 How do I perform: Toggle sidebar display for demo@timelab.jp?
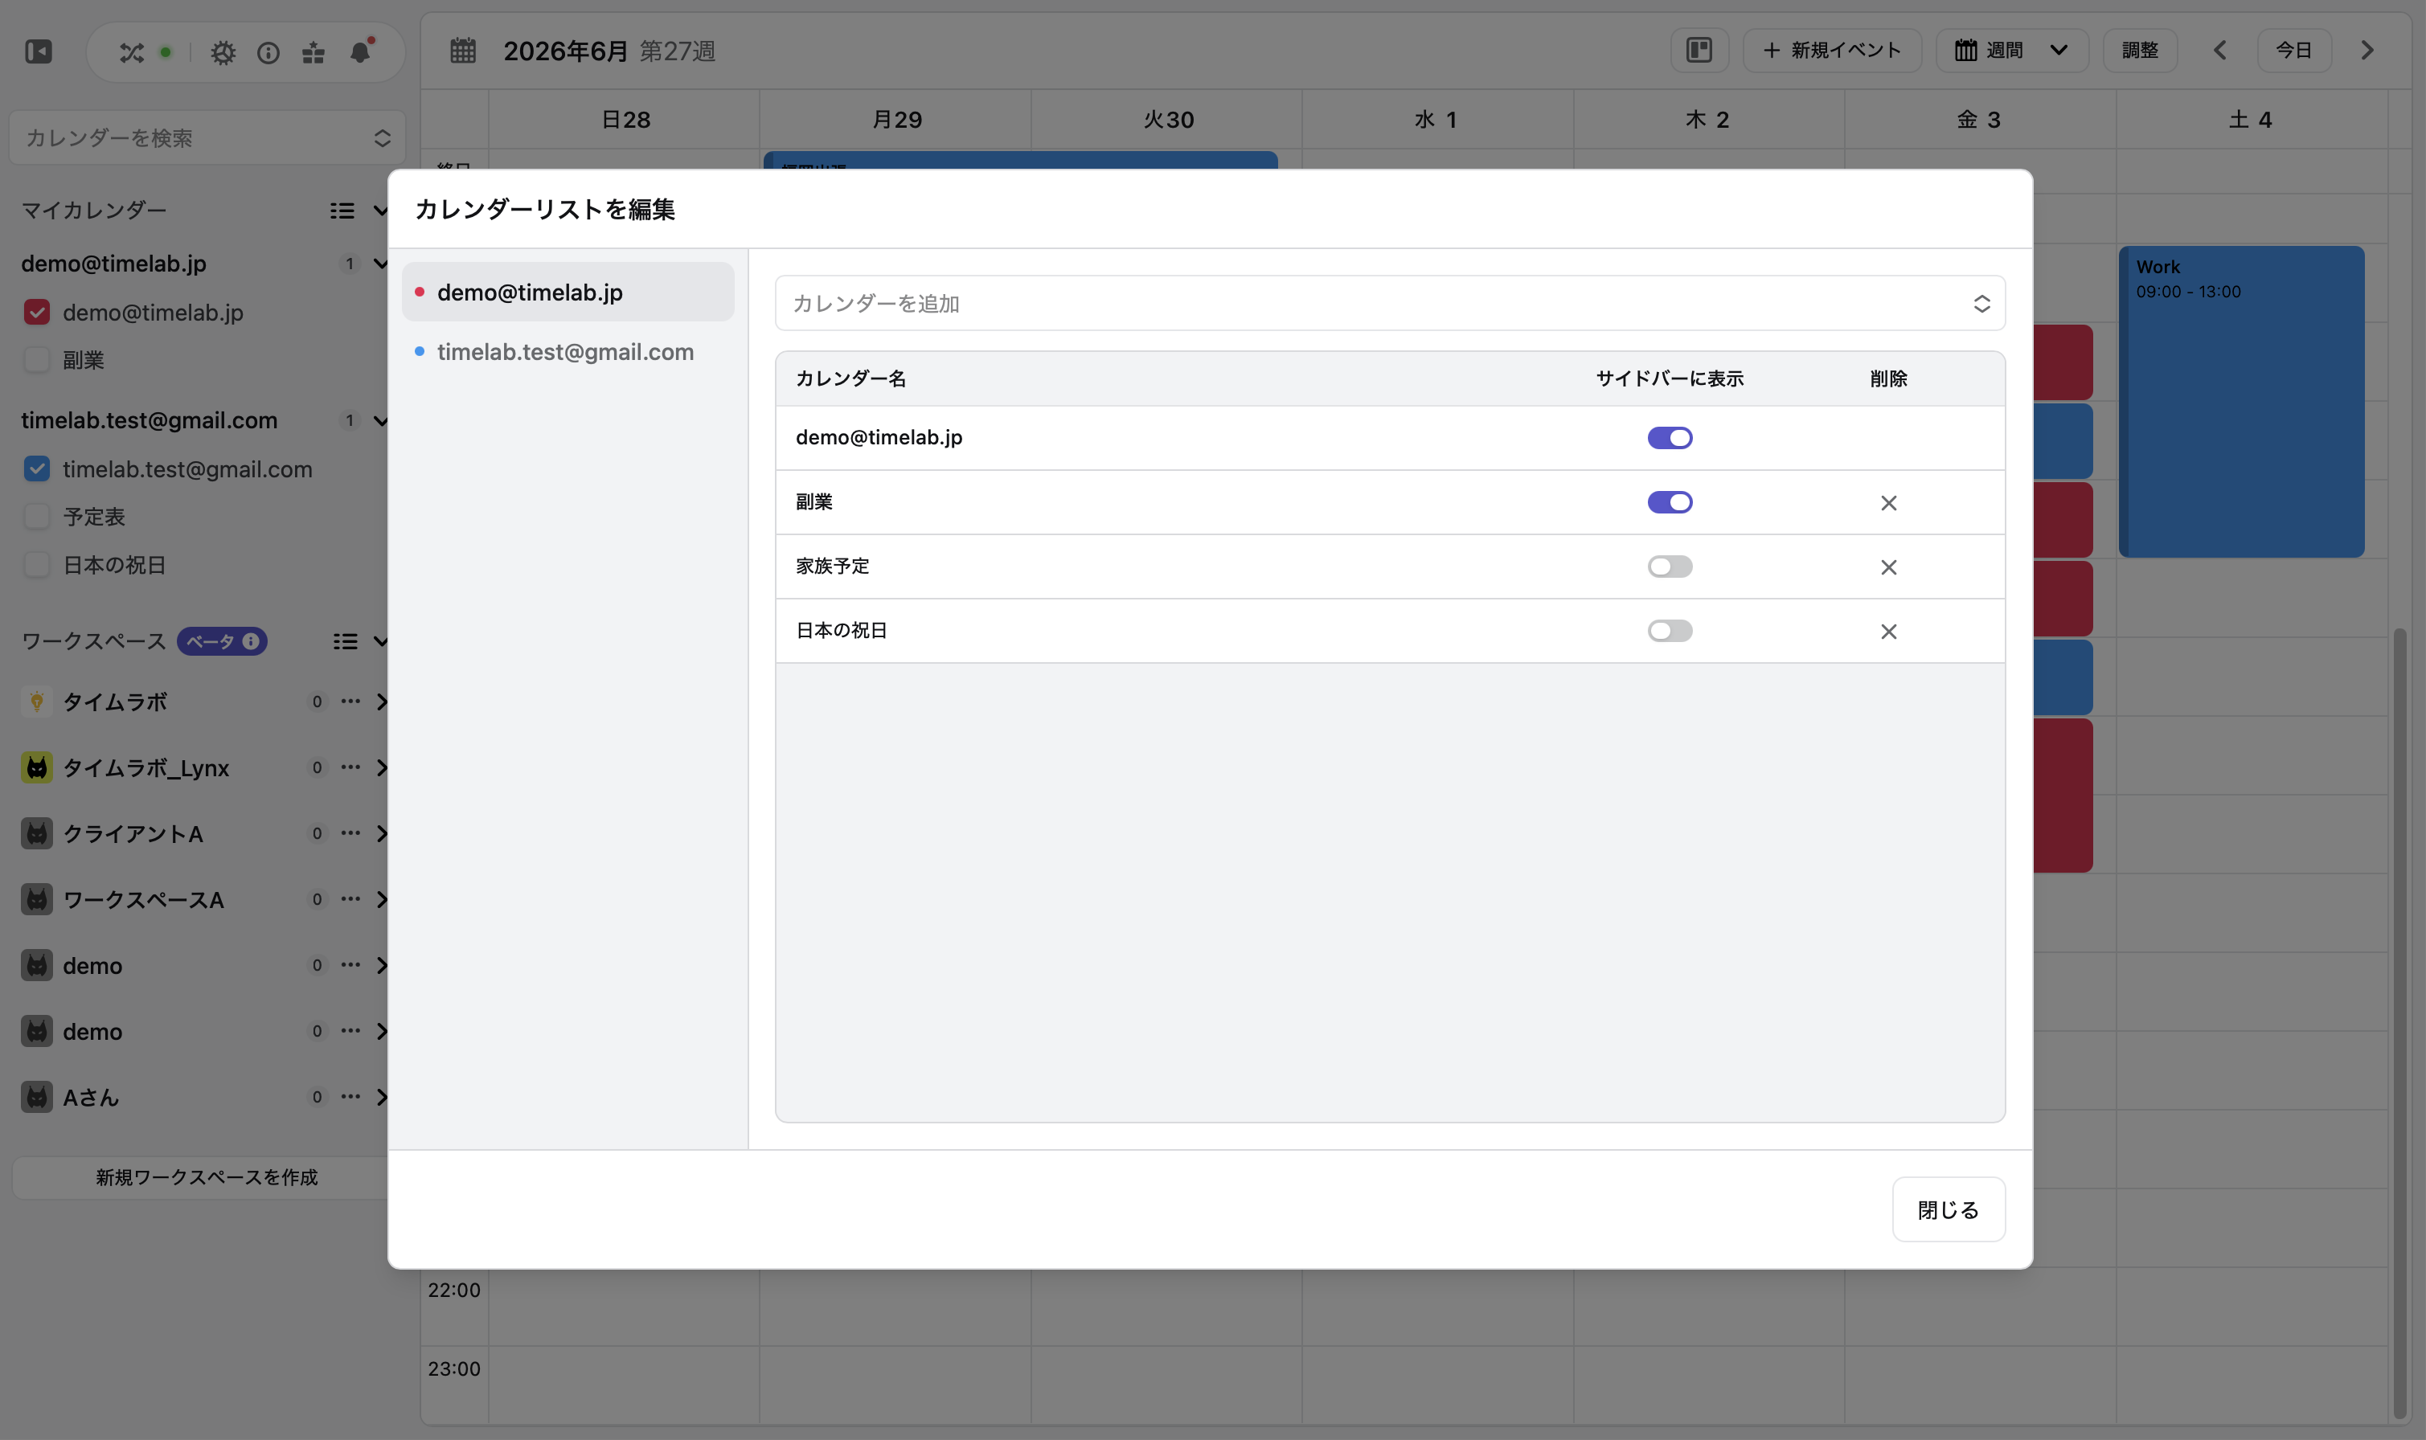1669,438
